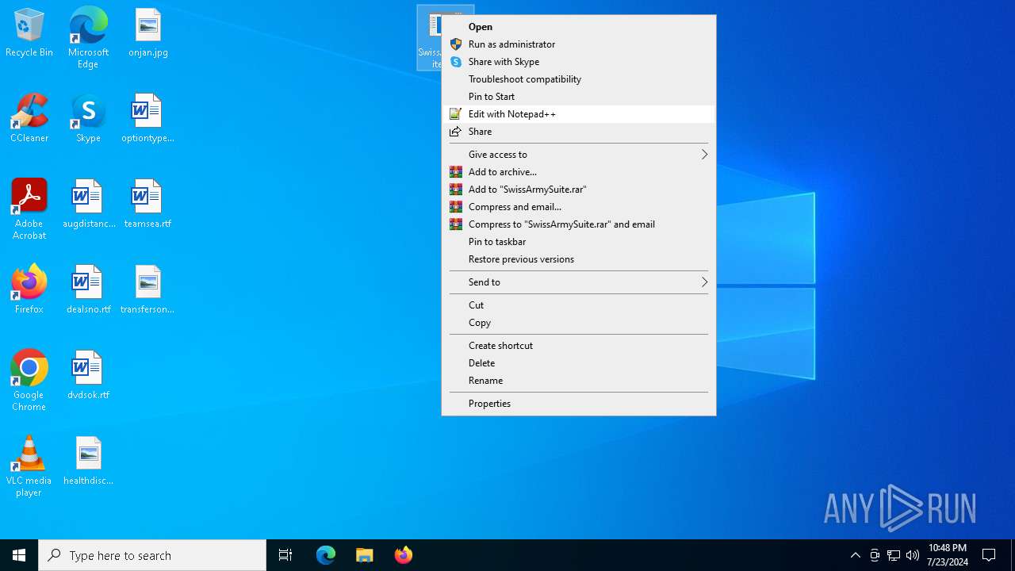Select the Microsoft Edge desktop shortcut

click(x=88, y=38)
